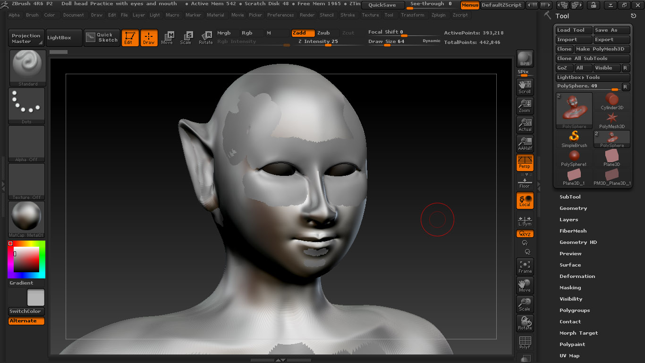Image resolution: width=645 pixels, height=363 pixels.
Task: Activate Frame mesh button
Action: pyautogui.click(x=525, y=266)
